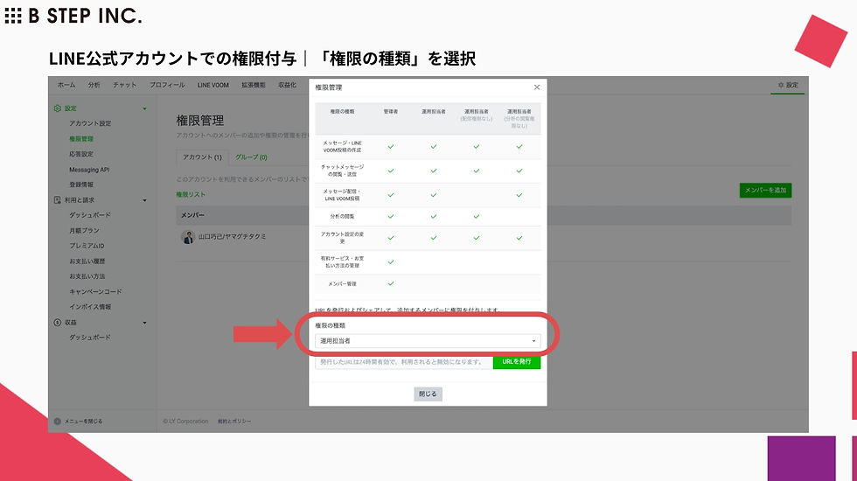
Task: Click the 権限管理 dialog title
Action: (329, 87)
